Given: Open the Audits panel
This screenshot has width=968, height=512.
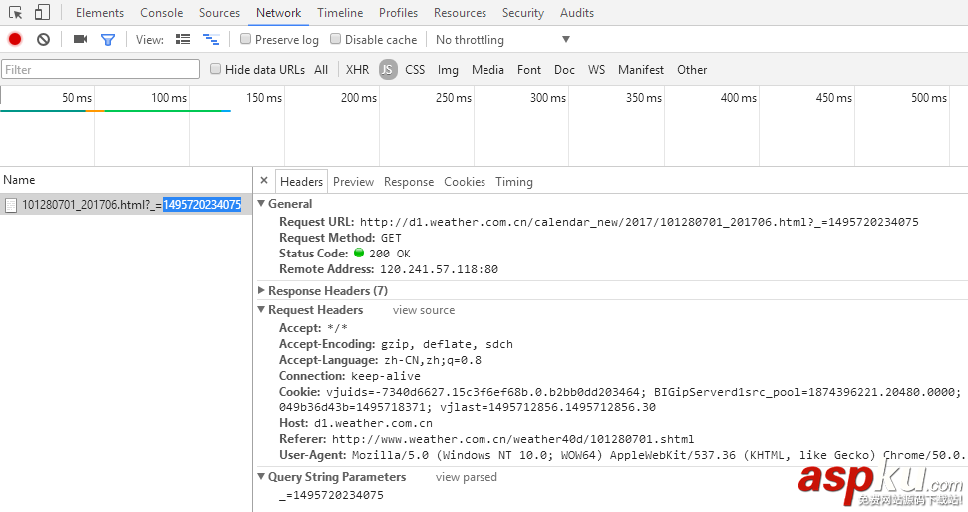Looking at the screenshot, I should pos(577,13).
